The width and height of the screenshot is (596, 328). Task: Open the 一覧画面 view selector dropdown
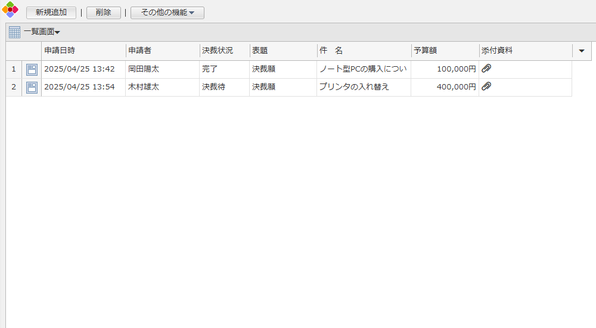pyautogui.click(x=42, y=32)
